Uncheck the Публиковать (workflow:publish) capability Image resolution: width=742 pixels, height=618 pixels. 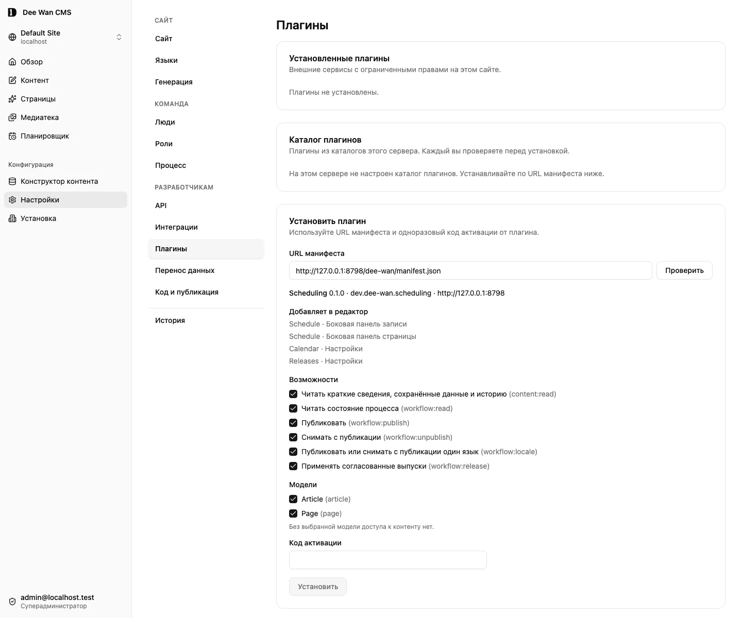[293, 423]
